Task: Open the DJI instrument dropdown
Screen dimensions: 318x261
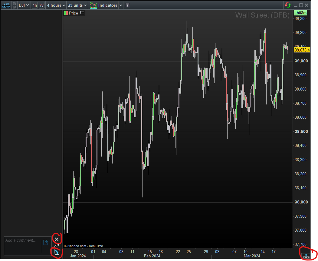Action: pos(24,5)
